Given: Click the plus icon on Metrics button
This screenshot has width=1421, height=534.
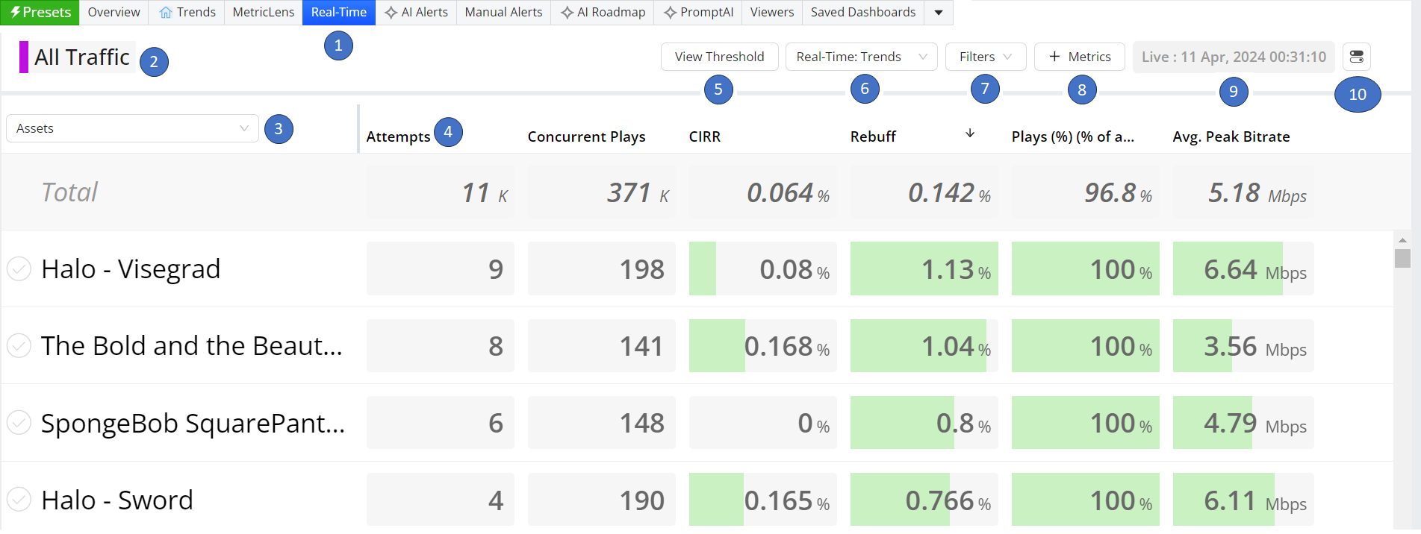Looking at the screenshot, I should pyautogui.click(x=1054, y=57).
